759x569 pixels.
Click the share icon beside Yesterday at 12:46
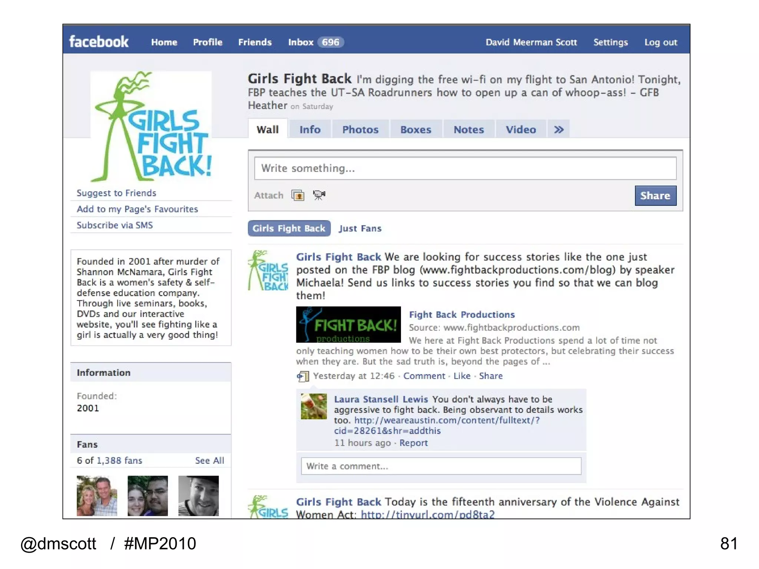point(303,376)
